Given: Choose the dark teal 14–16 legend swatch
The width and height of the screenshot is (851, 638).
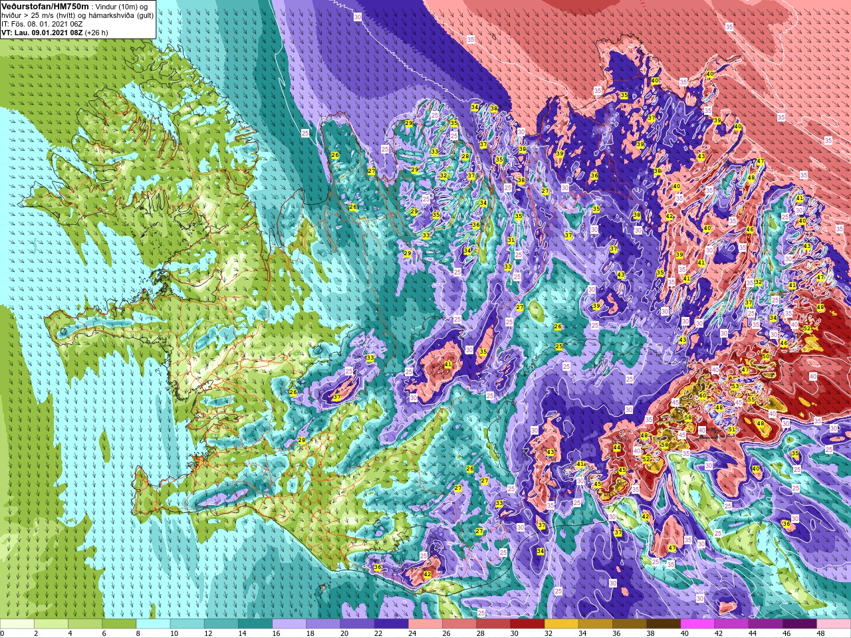Looking at the screenshot, I should [255, 624].
